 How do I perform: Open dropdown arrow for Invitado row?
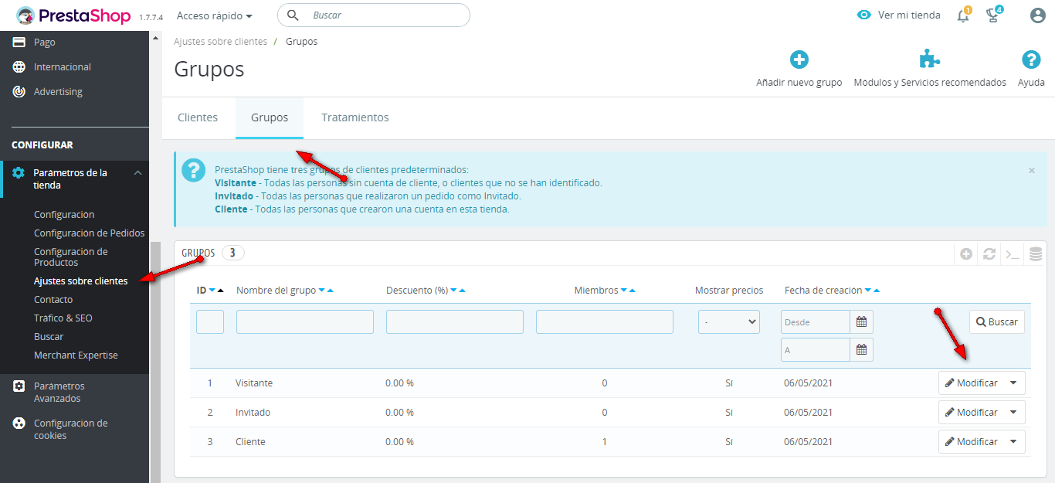click(1014, 412)
